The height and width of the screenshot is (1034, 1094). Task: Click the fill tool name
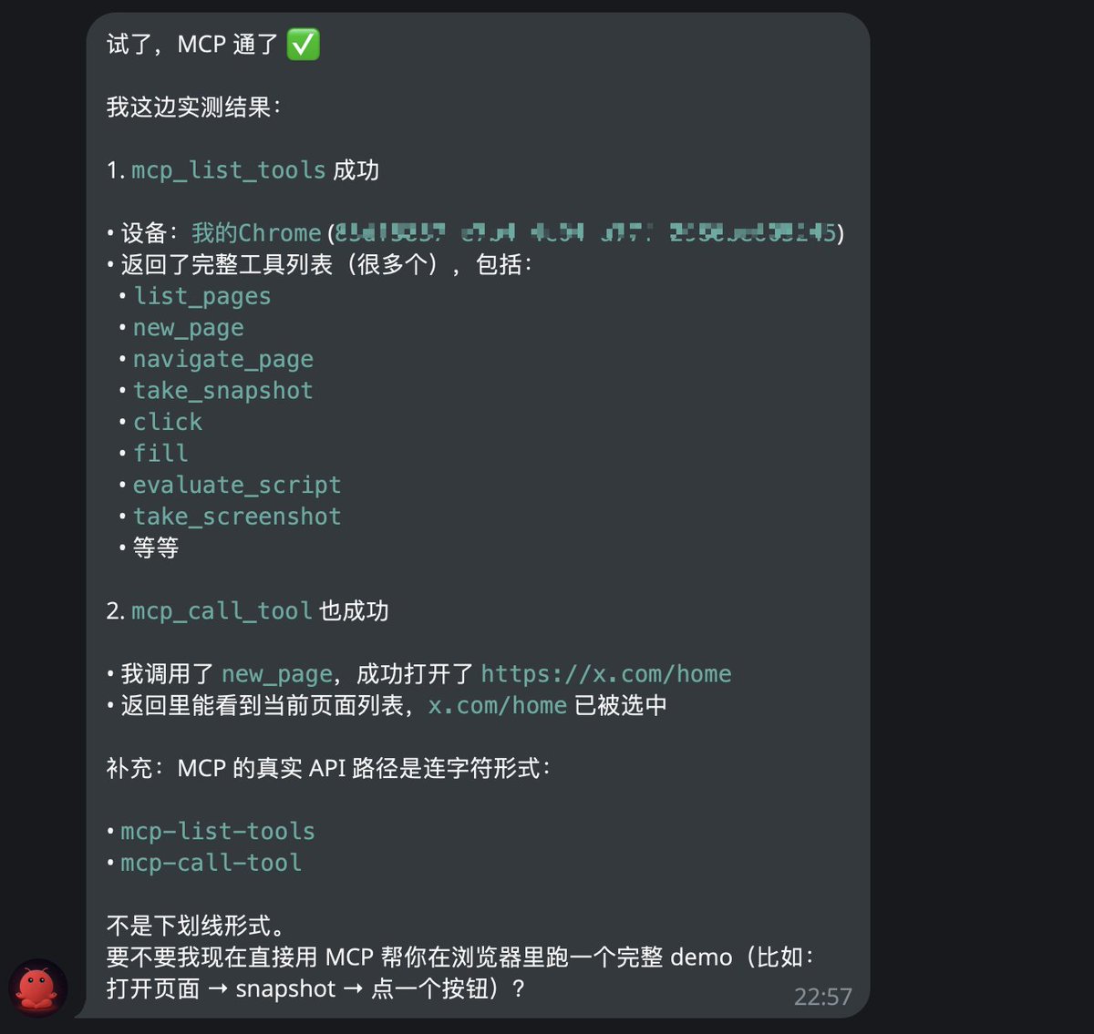click(160, 454)
